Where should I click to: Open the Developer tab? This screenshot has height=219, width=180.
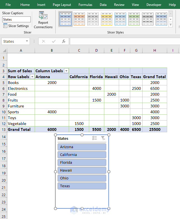[154, 5]
